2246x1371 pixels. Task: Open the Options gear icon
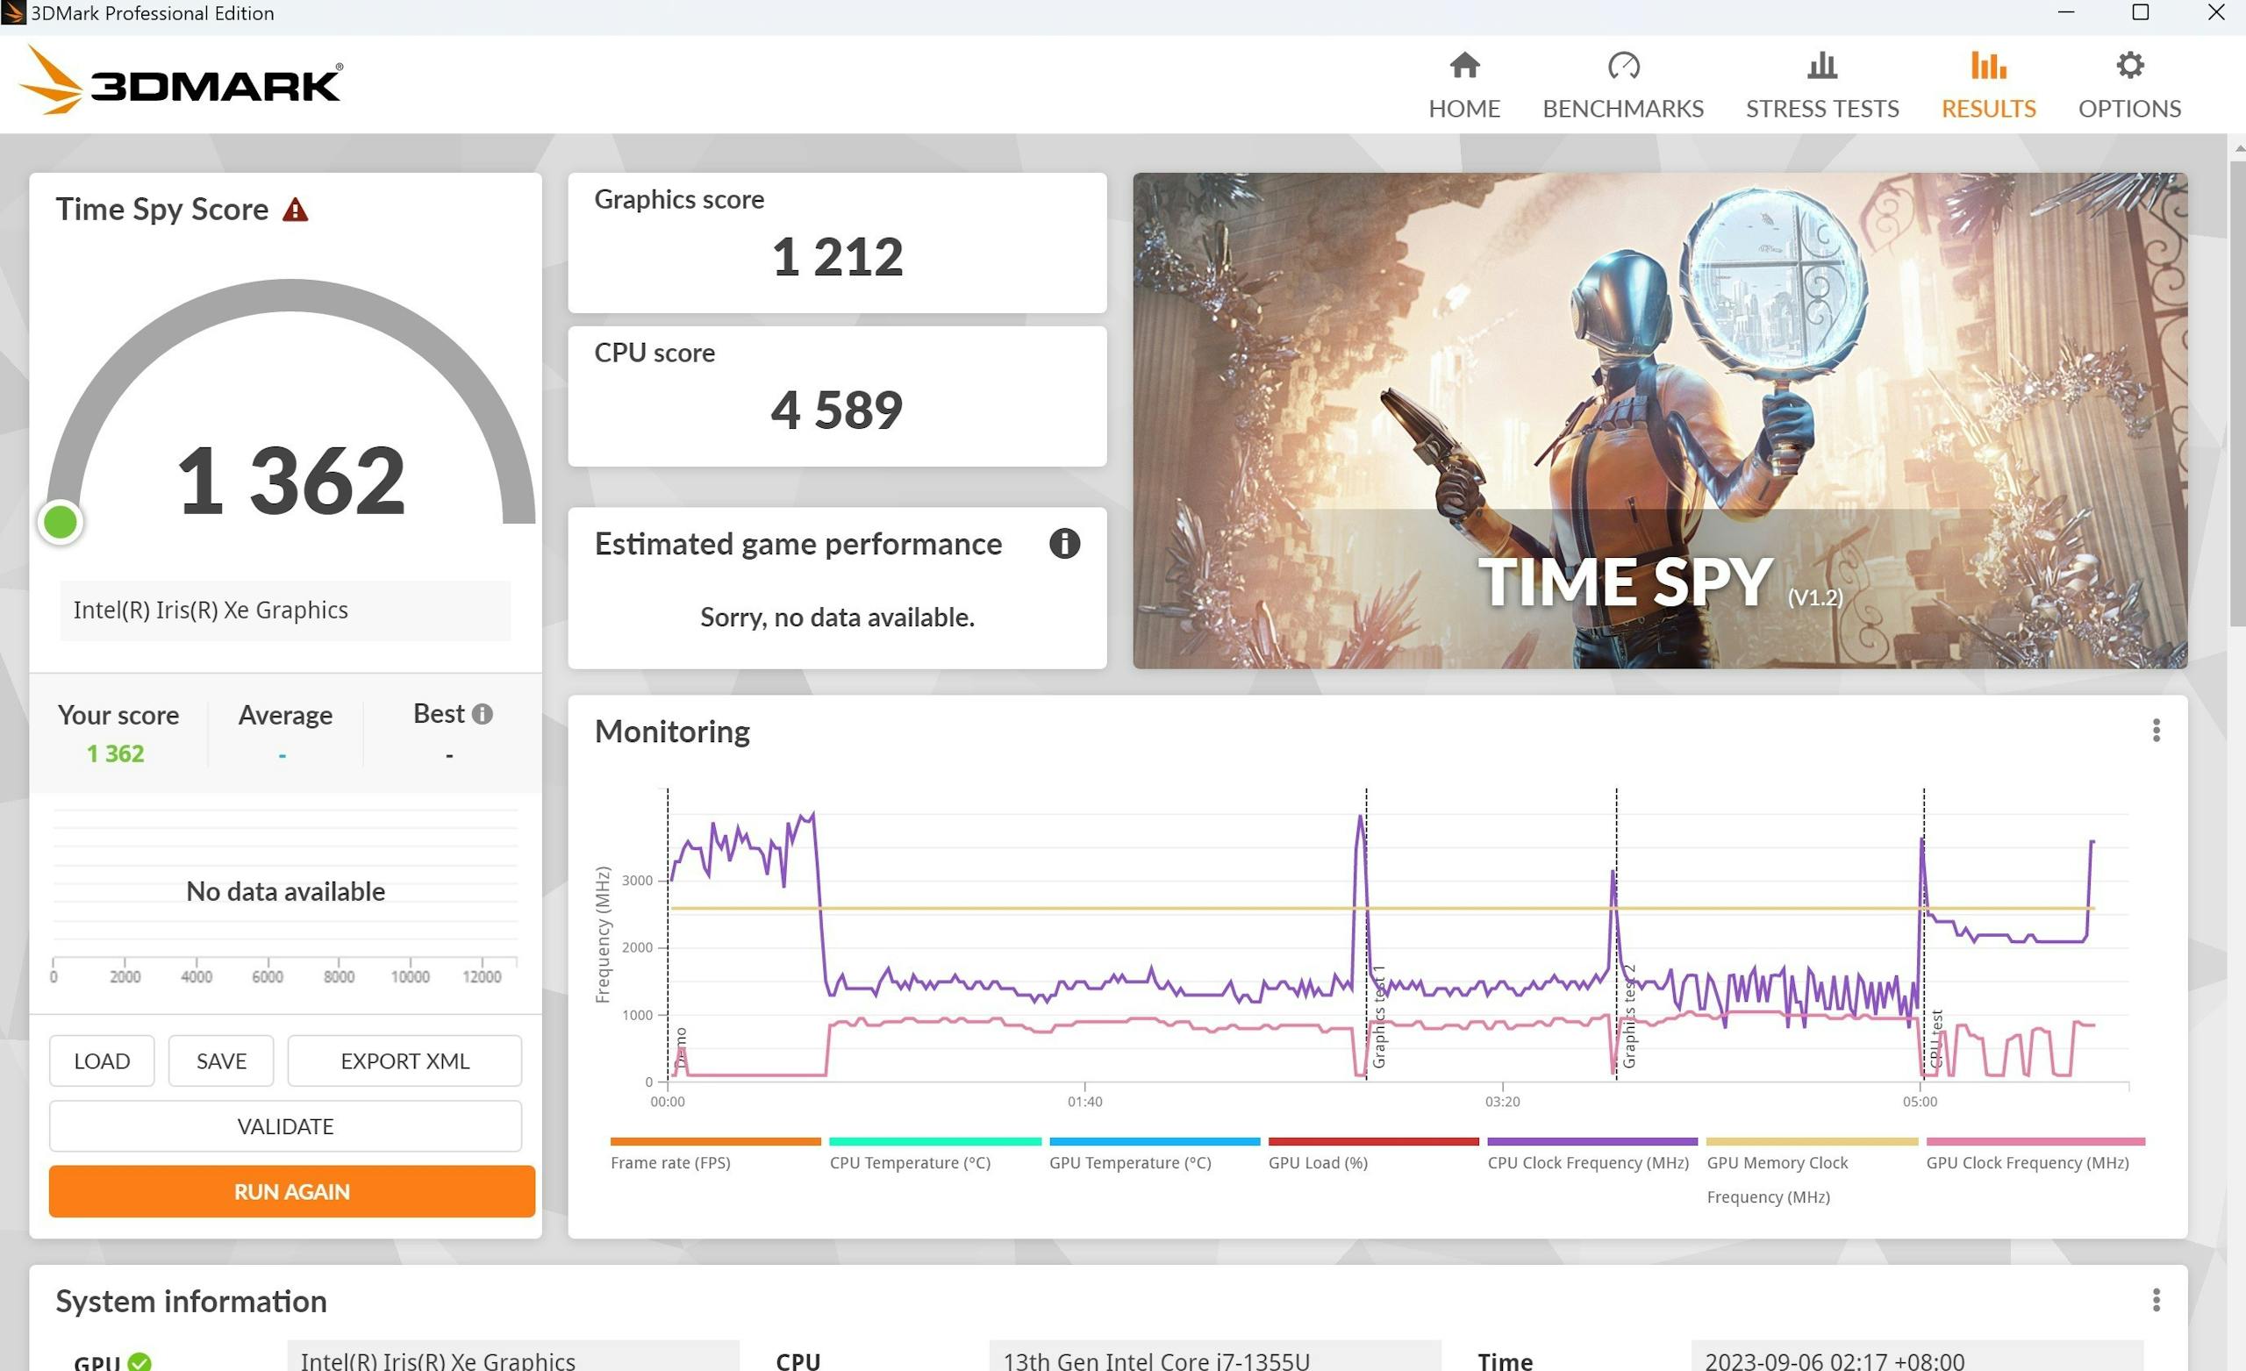tap(2129, 66)
